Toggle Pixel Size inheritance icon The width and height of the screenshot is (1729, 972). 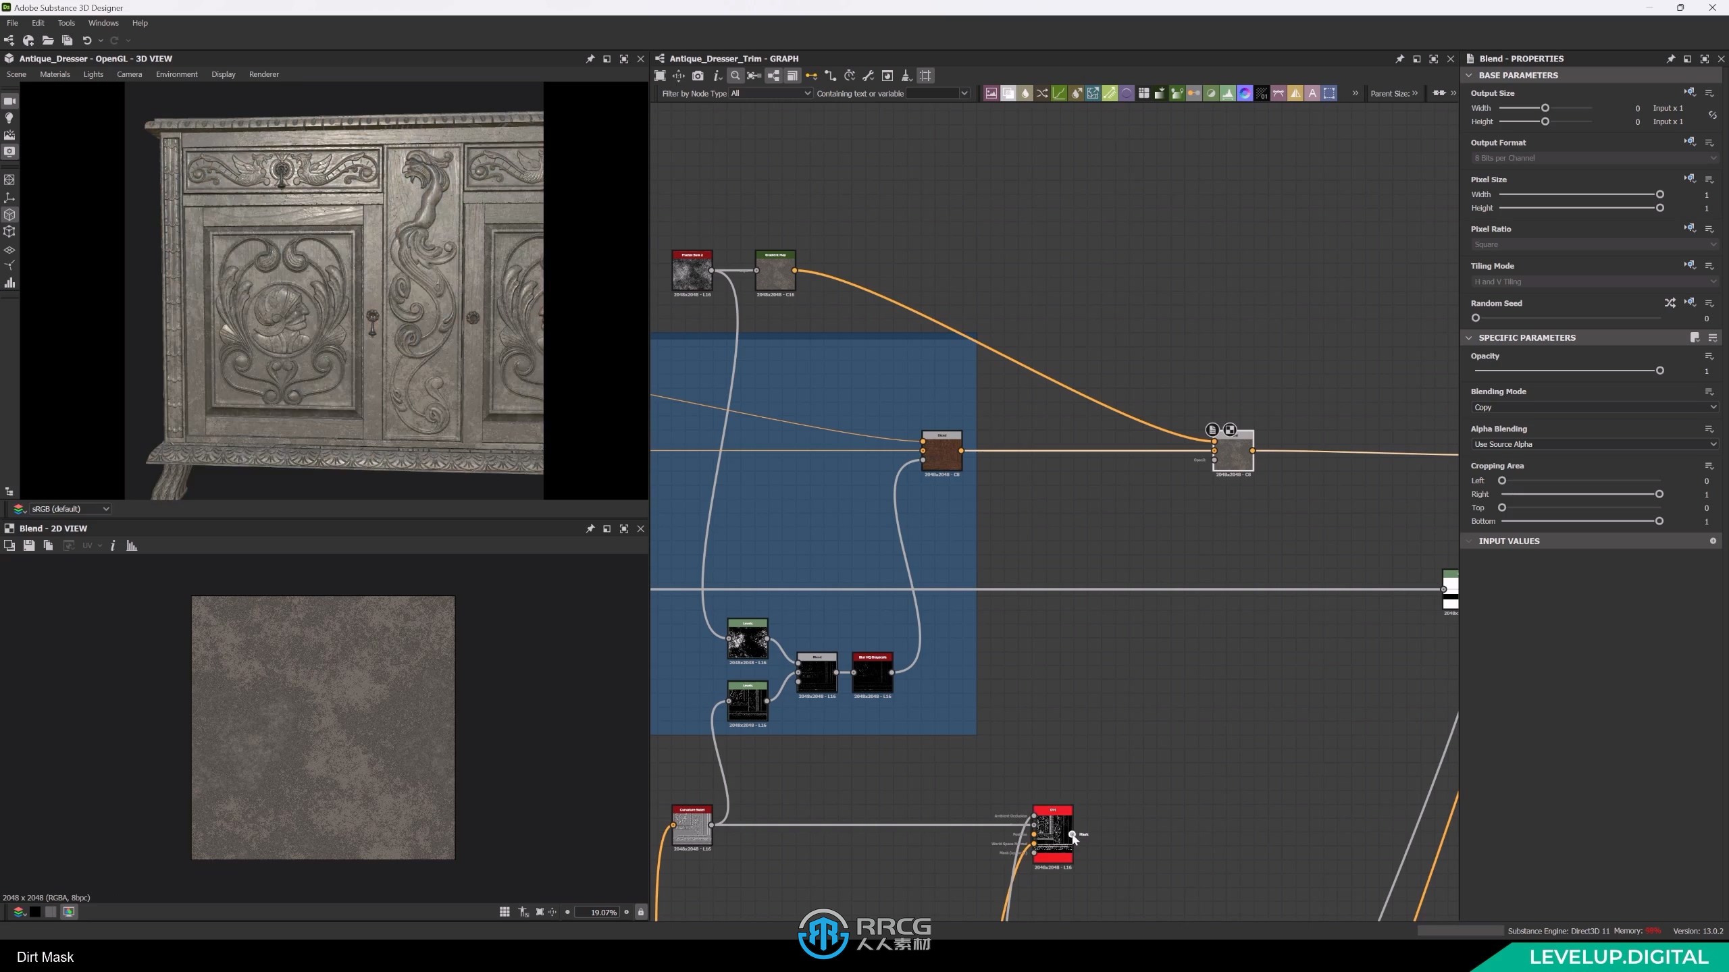(x=1690, y=179)
